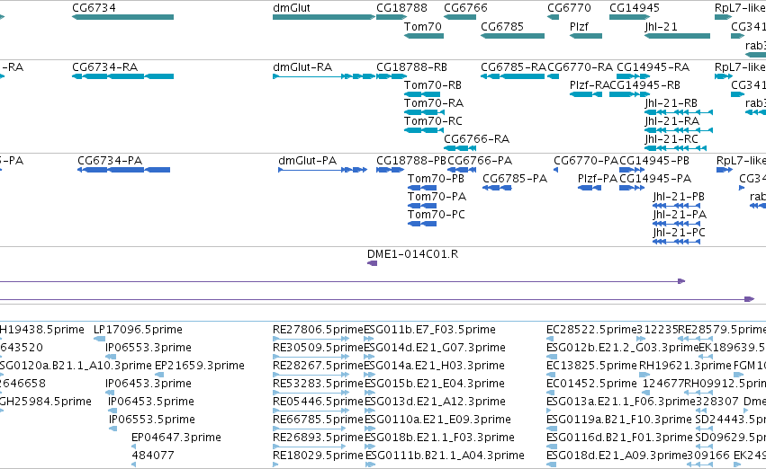
Task: Open EST RE27806.5prime
Action: tap(318, 330)
